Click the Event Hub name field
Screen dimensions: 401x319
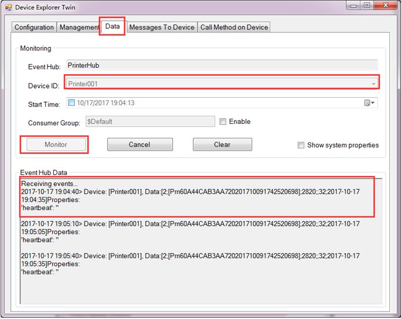tap(222, 65)
